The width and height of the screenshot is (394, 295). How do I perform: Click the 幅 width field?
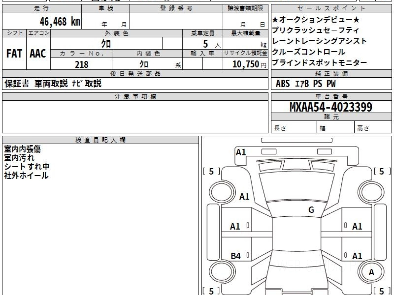(336, 127)
